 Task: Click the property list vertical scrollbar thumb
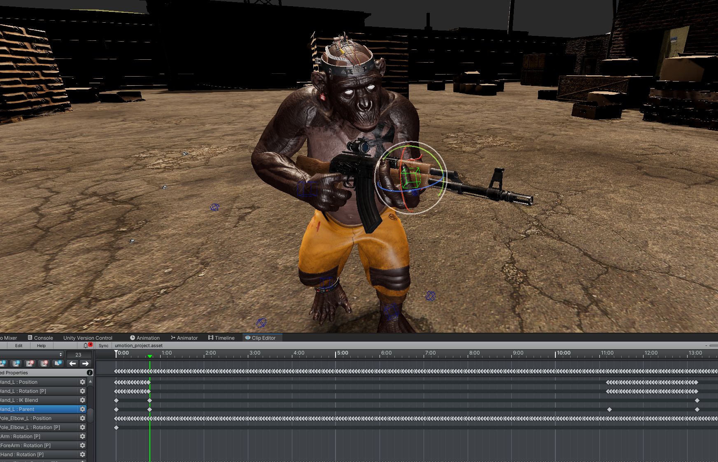tap(90, 415)
